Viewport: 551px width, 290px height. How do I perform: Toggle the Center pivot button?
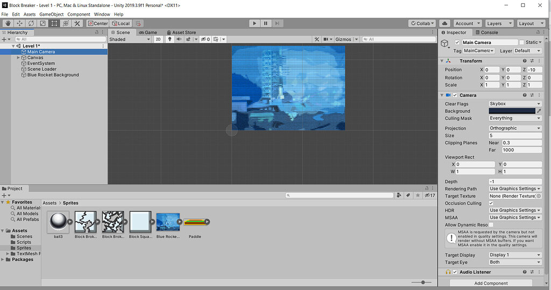(x=98, y=24)
